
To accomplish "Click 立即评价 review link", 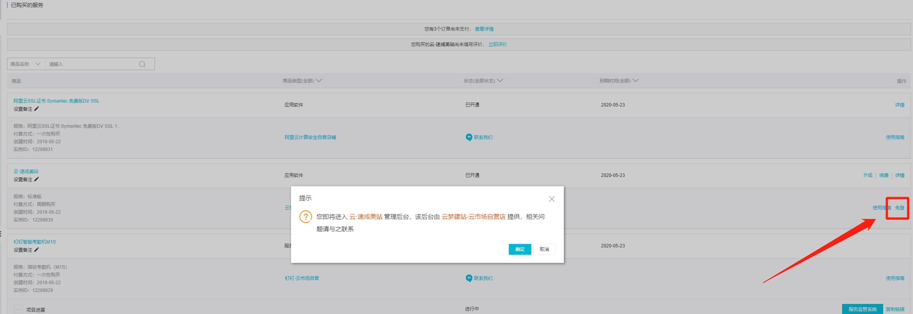I will tap(498, 45).
